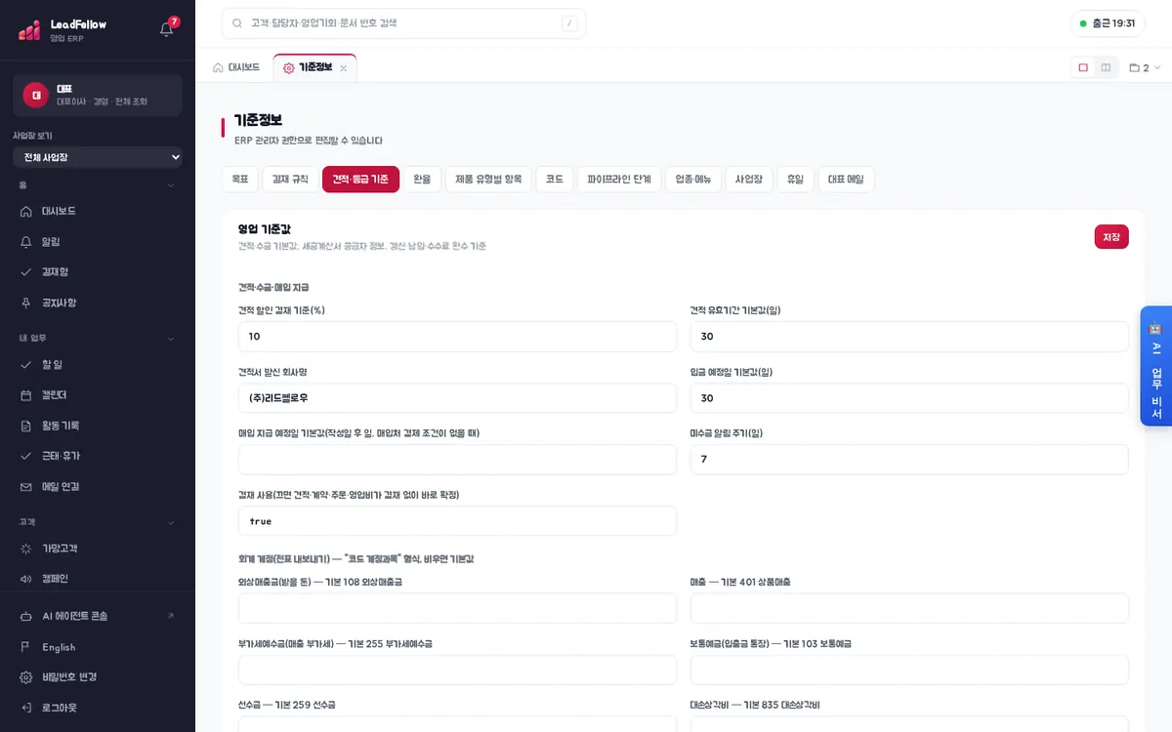
Task: Edit the 결재 사용 field showing true
Action: pyautogui.click(x=457, y=521)
